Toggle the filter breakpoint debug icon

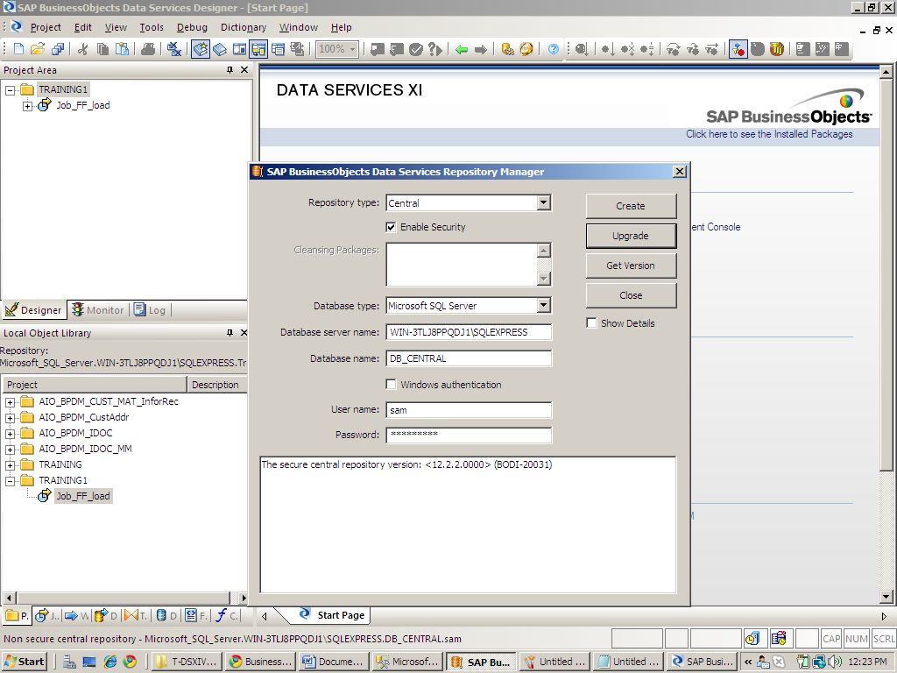pyautogui.click(x=738, y=49)
